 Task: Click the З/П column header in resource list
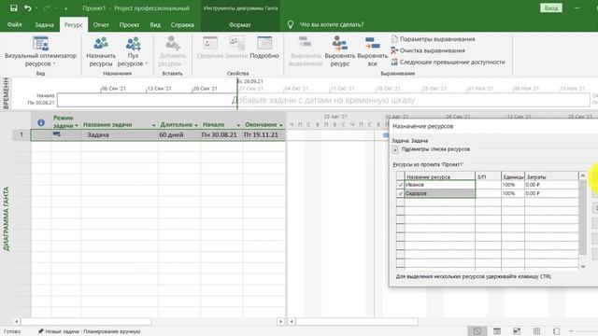[488, 176]
